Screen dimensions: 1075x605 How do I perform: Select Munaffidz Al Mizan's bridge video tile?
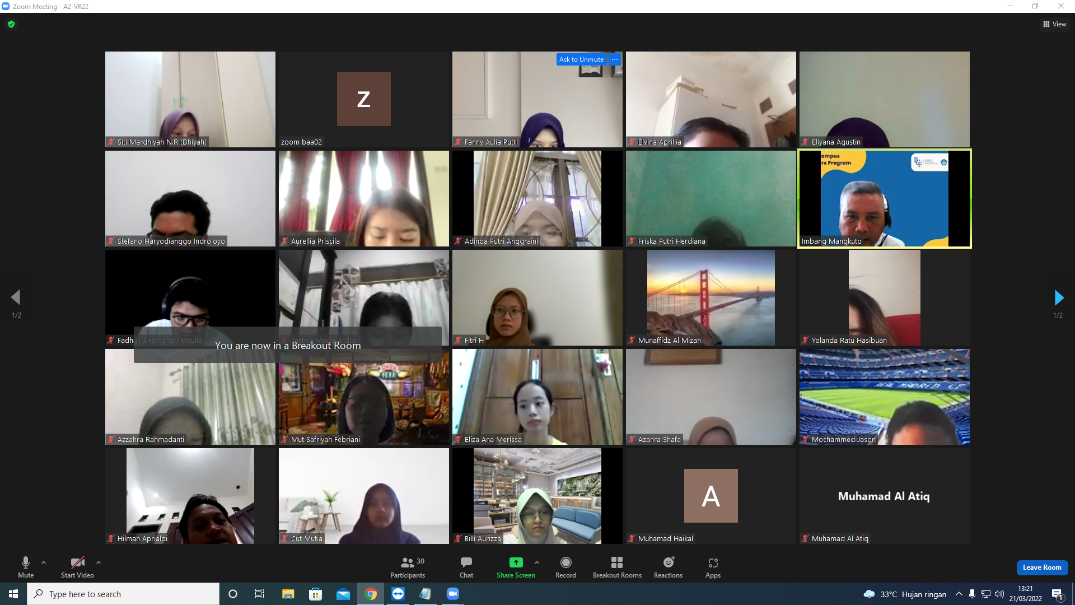click(x=711, y=297)
